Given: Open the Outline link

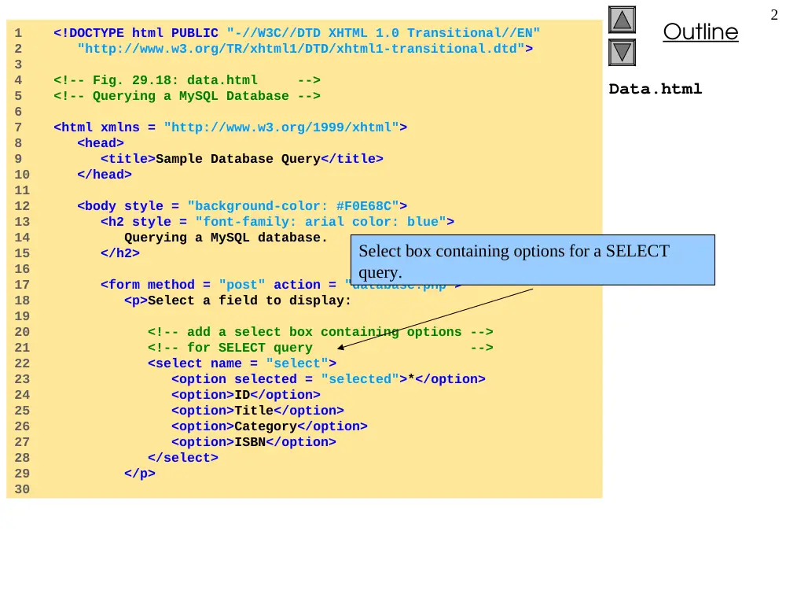Looking at the screenshot, I should click(700, 32).
